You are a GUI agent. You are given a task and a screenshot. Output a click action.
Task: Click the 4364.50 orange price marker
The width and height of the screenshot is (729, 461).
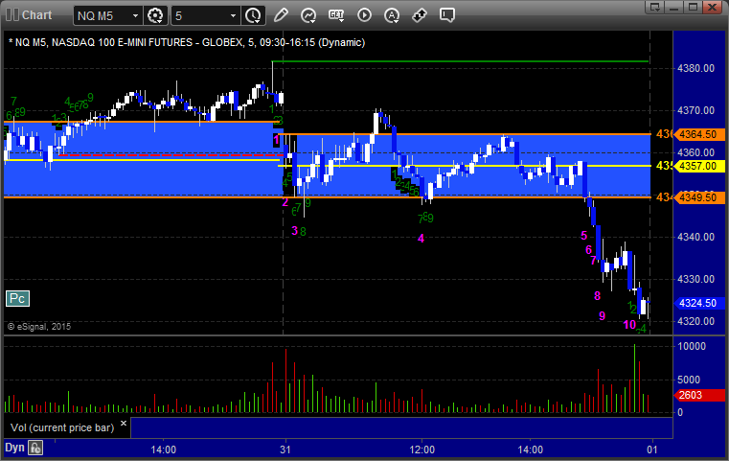(x=697, y=134)
